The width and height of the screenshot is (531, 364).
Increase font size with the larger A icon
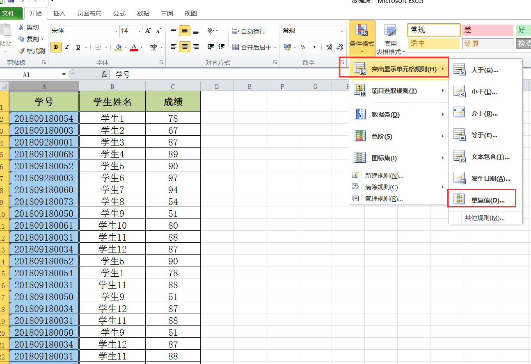click(148, 31)
